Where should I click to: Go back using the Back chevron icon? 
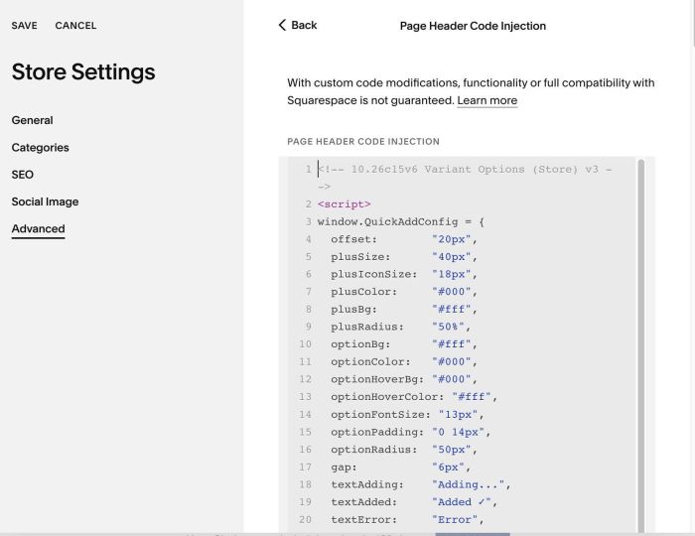pyautogui.click(x=282, y=25)
